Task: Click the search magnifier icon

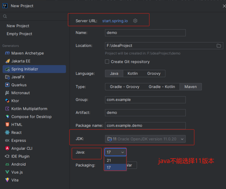Action: [x=5, y=16]
